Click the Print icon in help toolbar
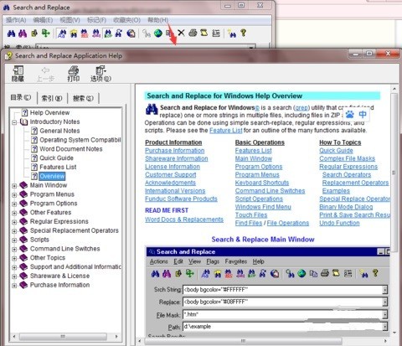 pyautogui.click(x=74, y=74)
